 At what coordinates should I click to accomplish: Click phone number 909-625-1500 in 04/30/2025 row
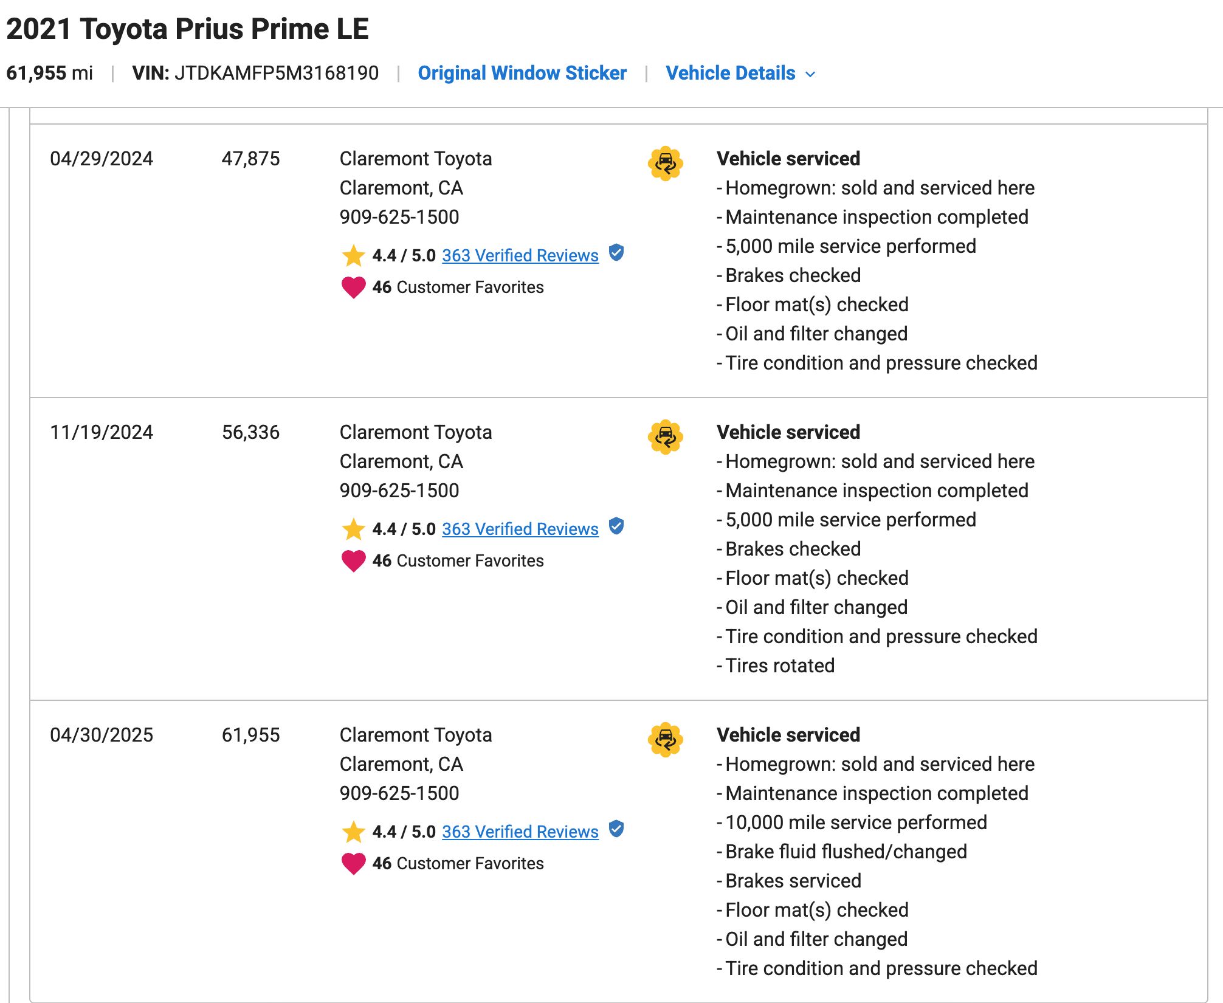tap(399, 793)
